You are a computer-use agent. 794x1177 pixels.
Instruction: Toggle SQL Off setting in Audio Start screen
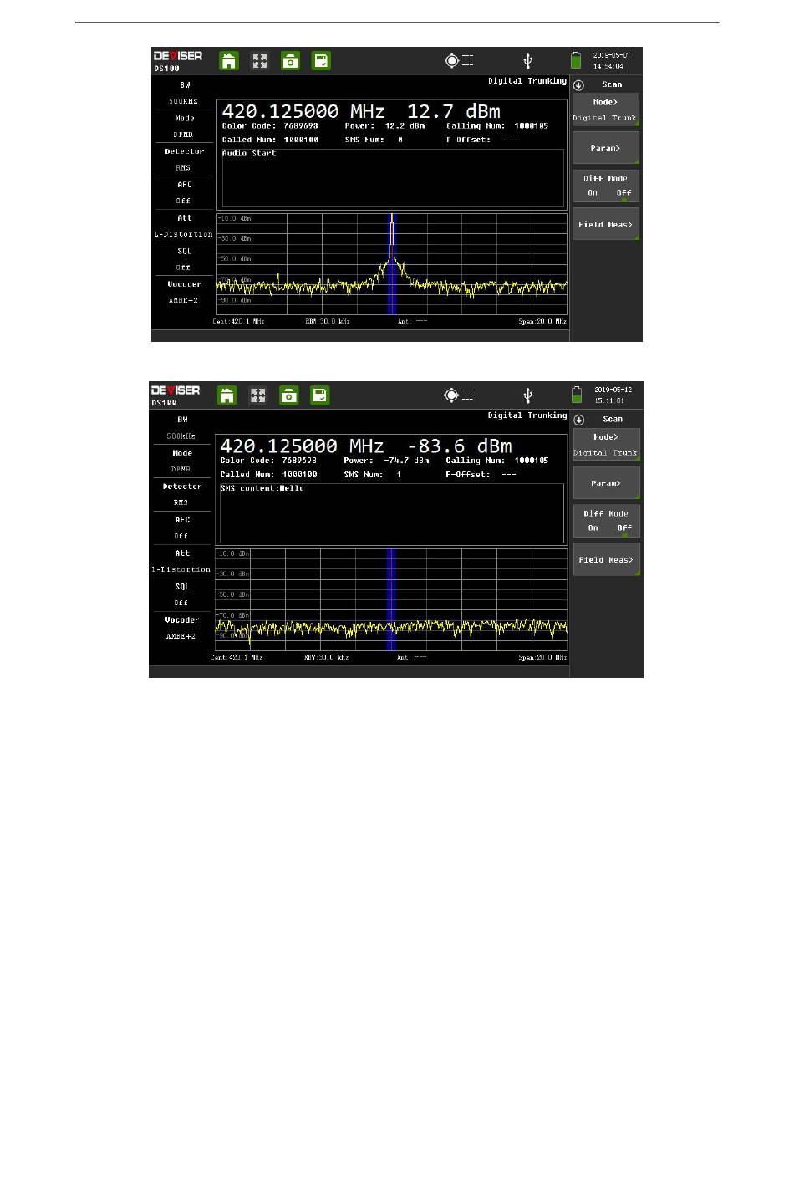(x=184, y=259)
